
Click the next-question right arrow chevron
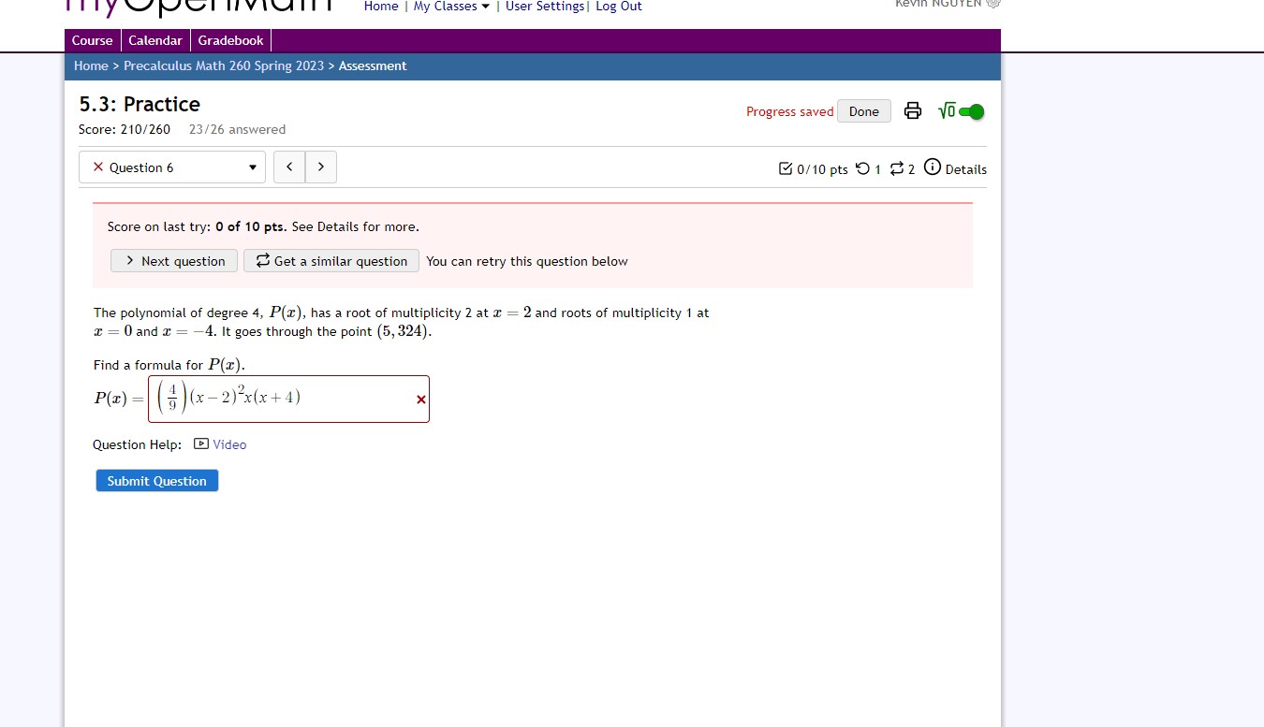point(320,167)
